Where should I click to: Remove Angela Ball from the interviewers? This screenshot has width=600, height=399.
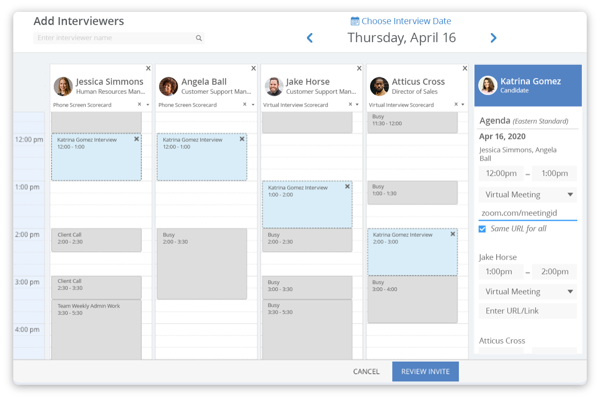pyautogui.click(x=253, y=68)
